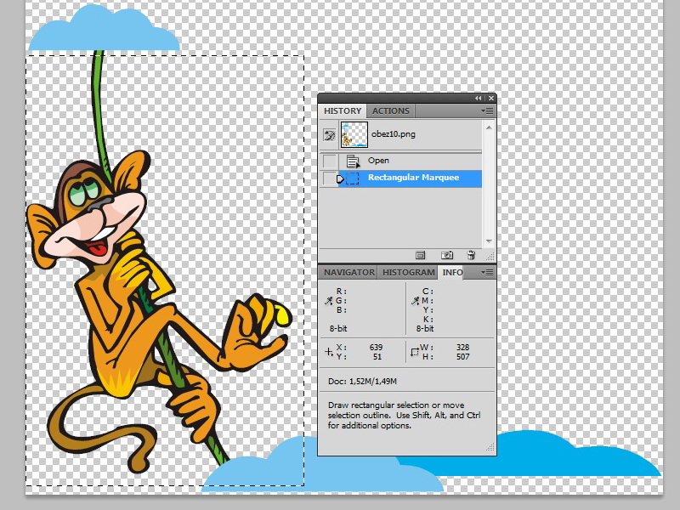Click the Y coordinate value 51
The image size is (680, 510).
[377, 357]
